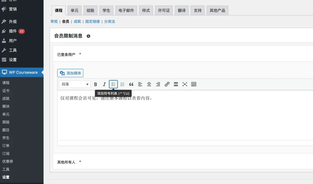Expand the 其他所有人 section
This screenshot has height=184, width=313.
click(x=80, y=161)
